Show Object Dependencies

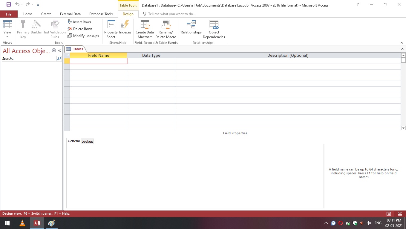coord(214,28)
